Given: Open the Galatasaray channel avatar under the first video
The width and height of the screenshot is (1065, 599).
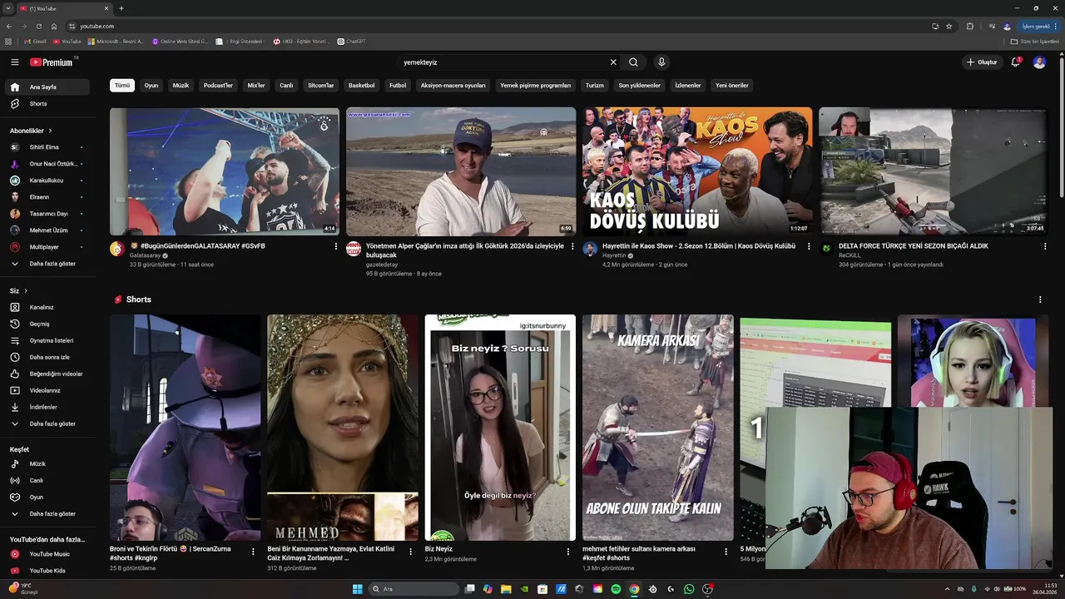Looking at the screenshot, I should pyautogui.click(x=117, y=249).
